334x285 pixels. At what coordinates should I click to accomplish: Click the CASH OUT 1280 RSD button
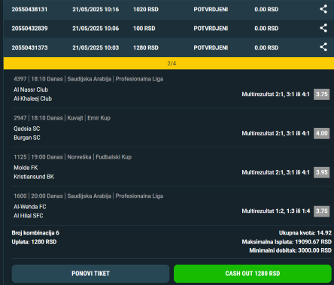point(253,274)
